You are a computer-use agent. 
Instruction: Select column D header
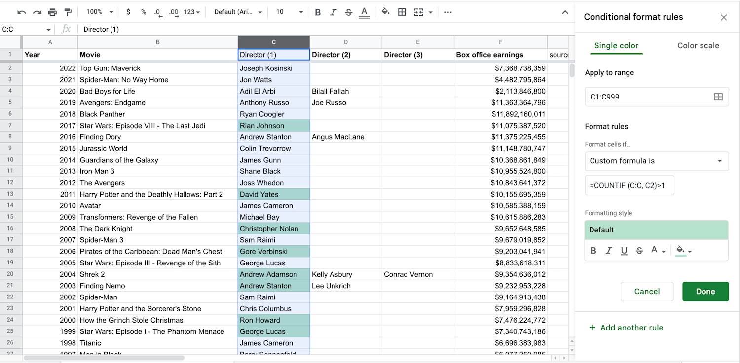click(x=346, y=42)
